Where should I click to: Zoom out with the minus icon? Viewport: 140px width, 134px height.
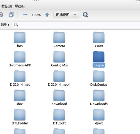point(25,15)
